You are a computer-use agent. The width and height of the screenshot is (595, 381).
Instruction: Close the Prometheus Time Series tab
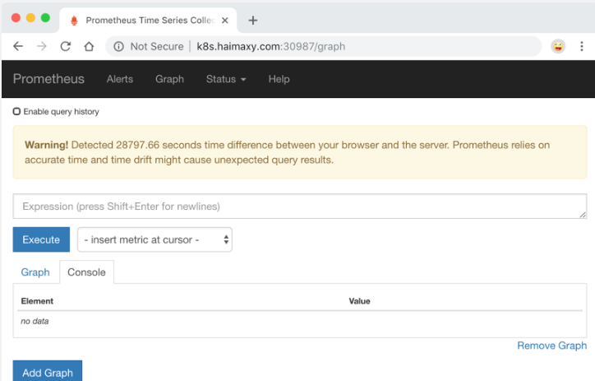point(225,20)
